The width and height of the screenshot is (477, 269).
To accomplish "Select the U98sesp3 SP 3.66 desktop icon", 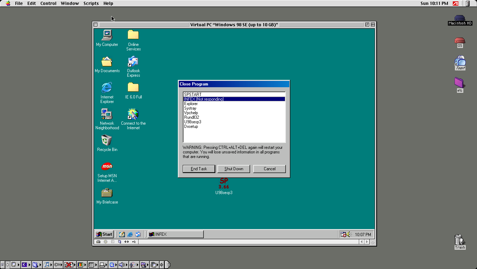I will coord(224,186).
